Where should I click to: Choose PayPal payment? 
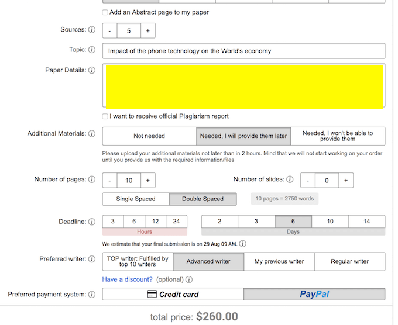pos(314,294)
